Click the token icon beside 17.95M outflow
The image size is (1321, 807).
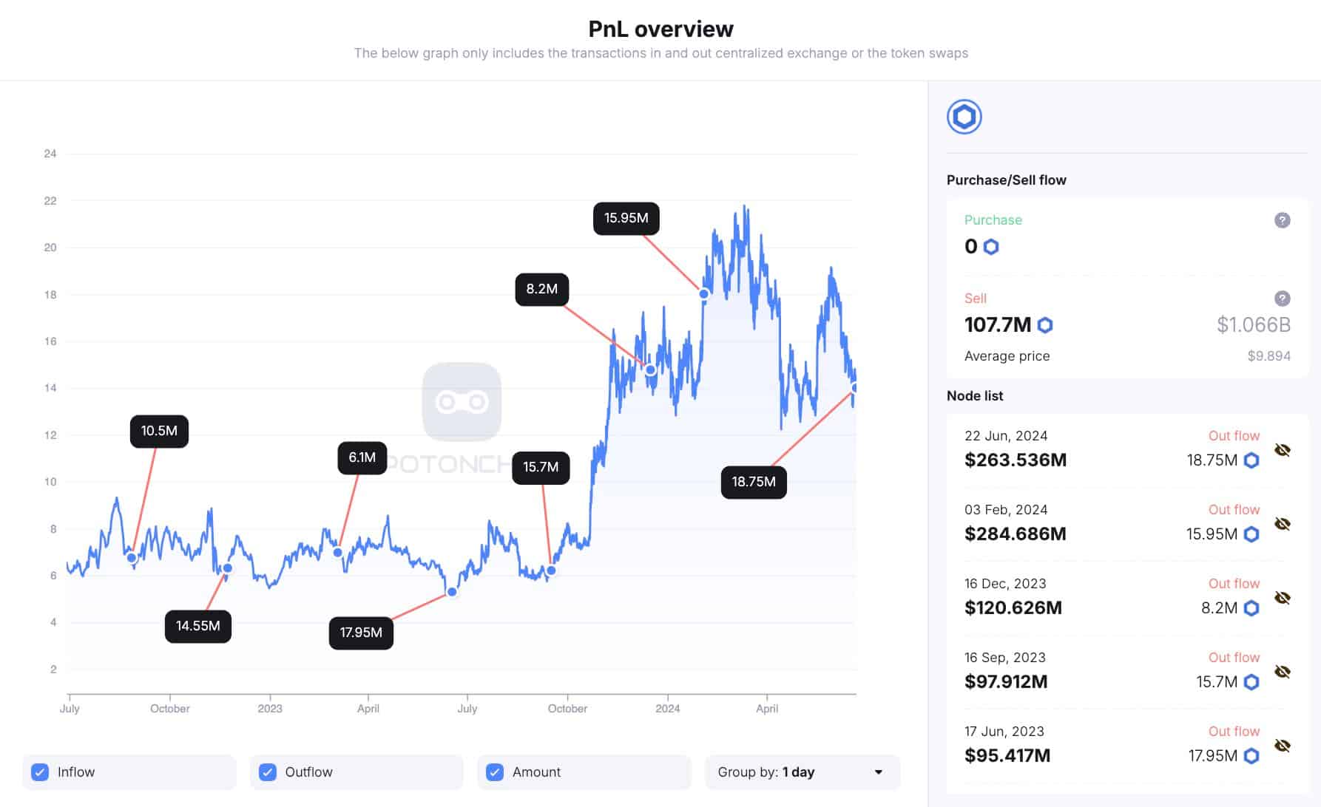coord(1251,756)
